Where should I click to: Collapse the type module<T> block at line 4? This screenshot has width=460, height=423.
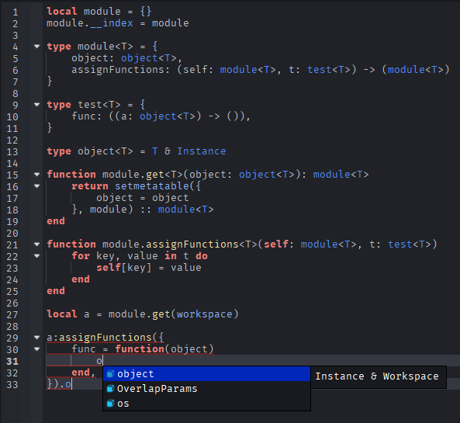tap(36, 46)
